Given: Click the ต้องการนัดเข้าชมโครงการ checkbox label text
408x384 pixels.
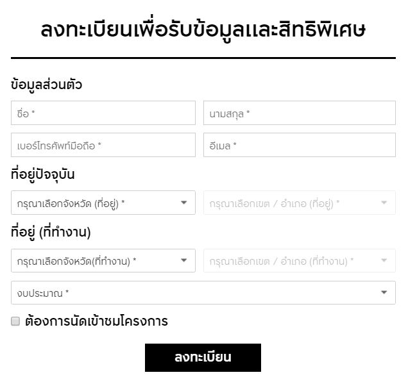Looking at the screenshot, I should [96, 321].
